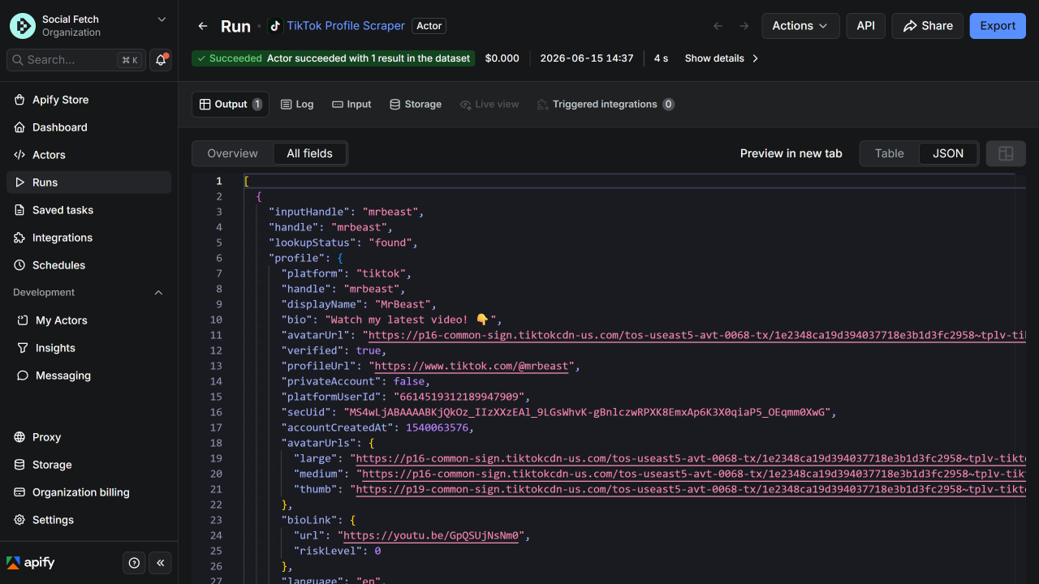Click the run cost $0.000
1039x584 pixels.
pyautogui.click(x=502, y=58)
